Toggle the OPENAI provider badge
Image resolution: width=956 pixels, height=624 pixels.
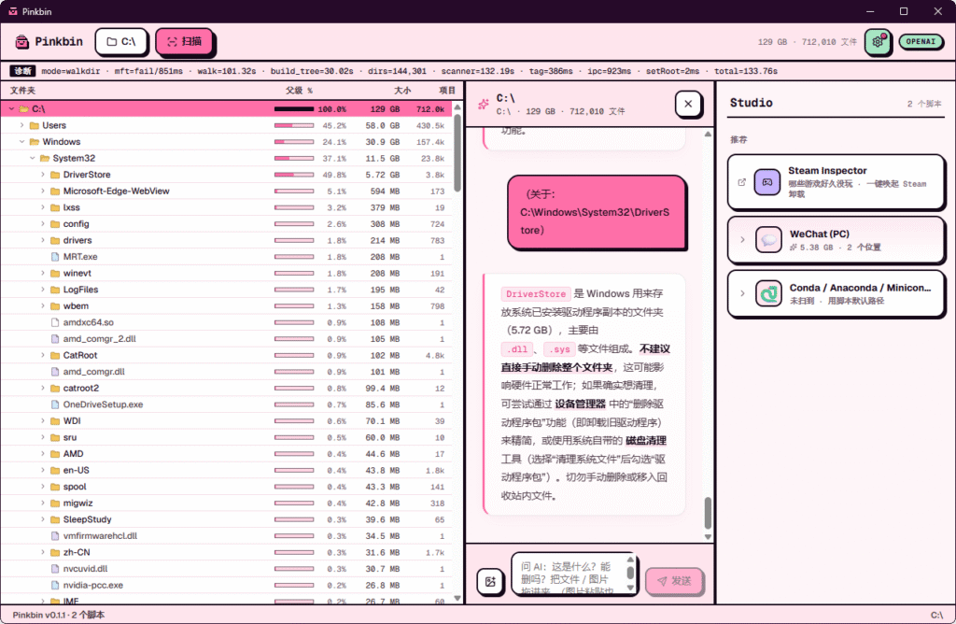(921, 41)
